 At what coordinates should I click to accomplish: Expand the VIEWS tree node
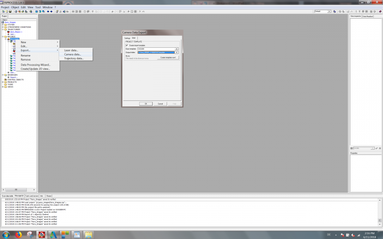pyautogui.click(x=3, y=87)
